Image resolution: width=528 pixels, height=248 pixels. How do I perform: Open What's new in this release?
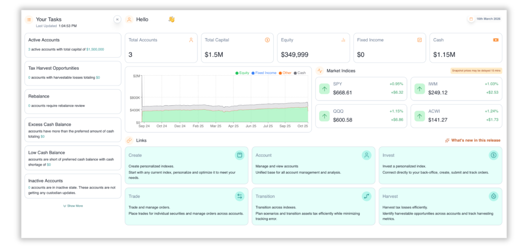472,140
